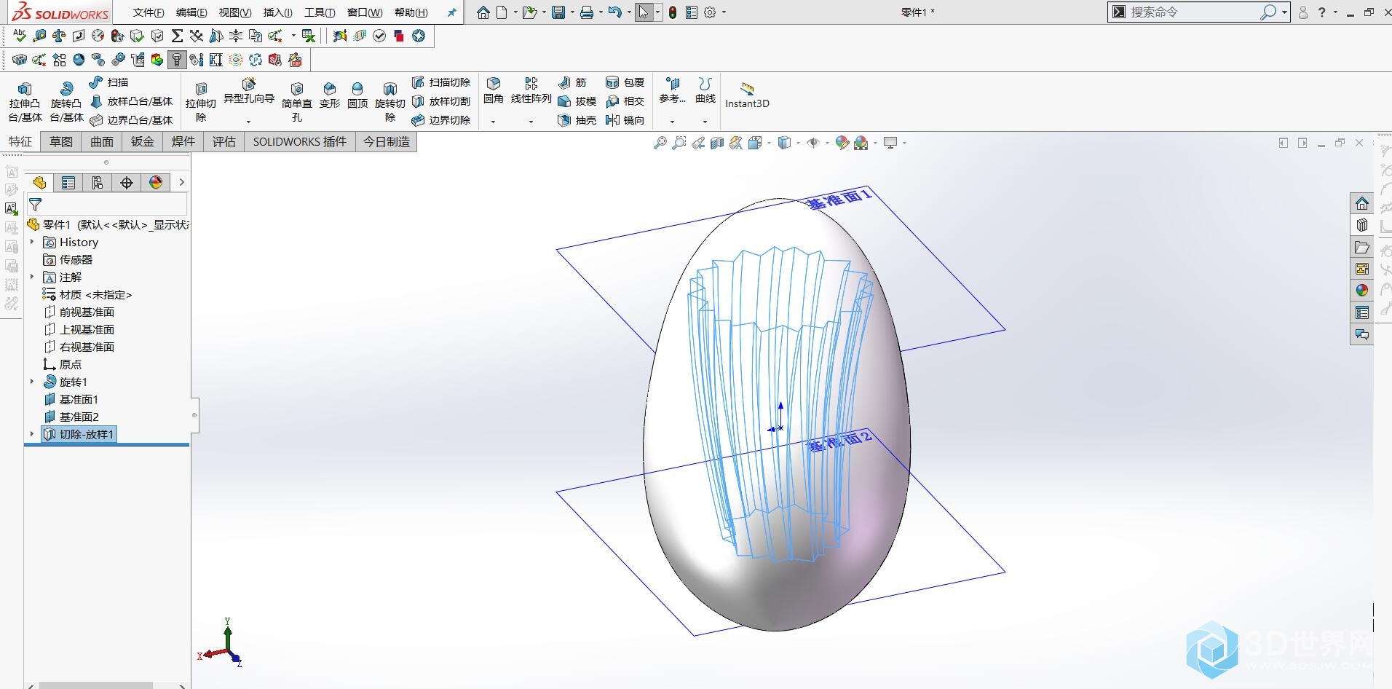Screen dimensions: 1392x689
Task: Select the Revolved Boss/Base (旋转凸台/基体) tool
Action: [x=66, y=101]
